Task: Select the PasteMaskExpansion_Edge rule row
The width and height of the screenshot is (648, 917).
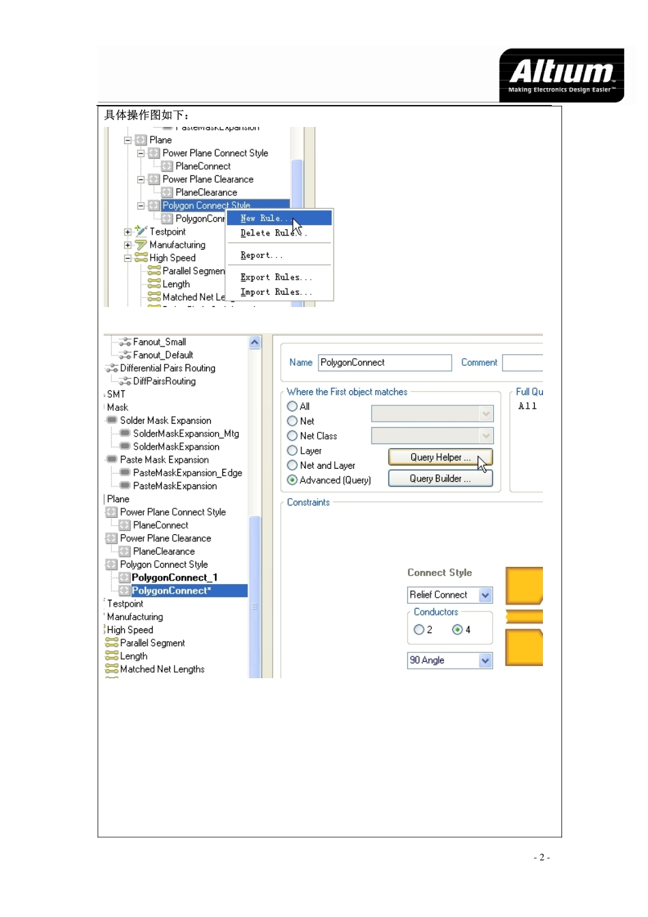Action: coord(188,473)
